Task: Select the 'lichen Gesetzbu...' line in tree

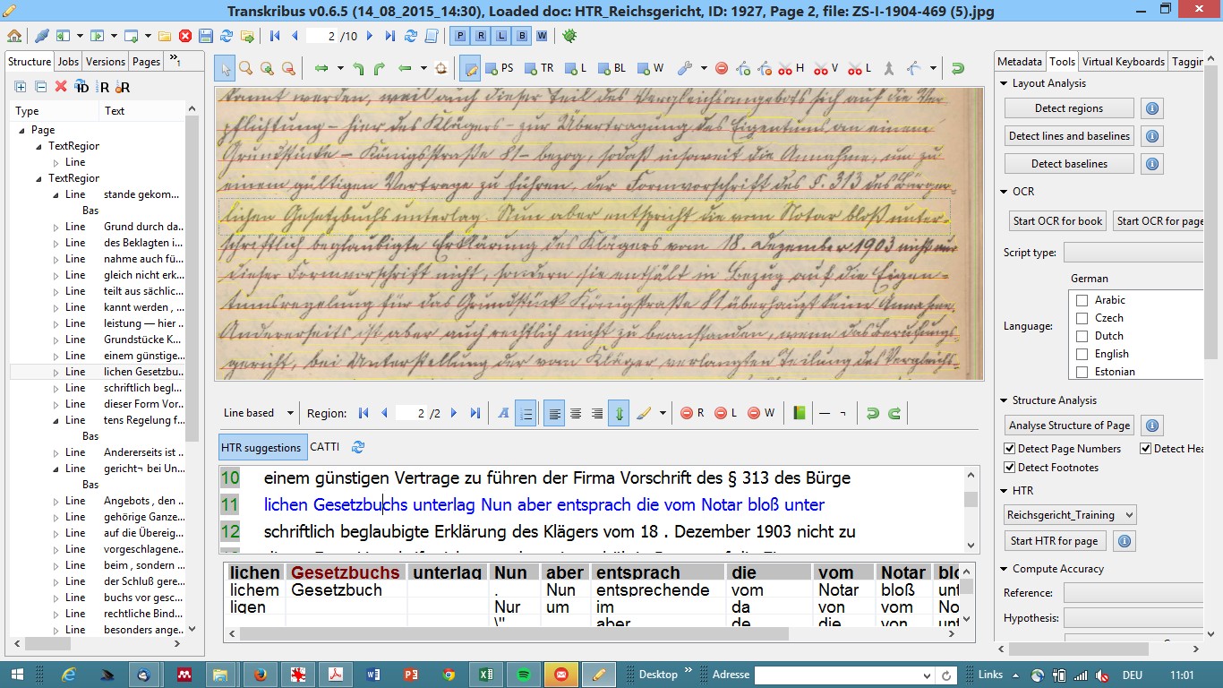Action: click(143, 372)
